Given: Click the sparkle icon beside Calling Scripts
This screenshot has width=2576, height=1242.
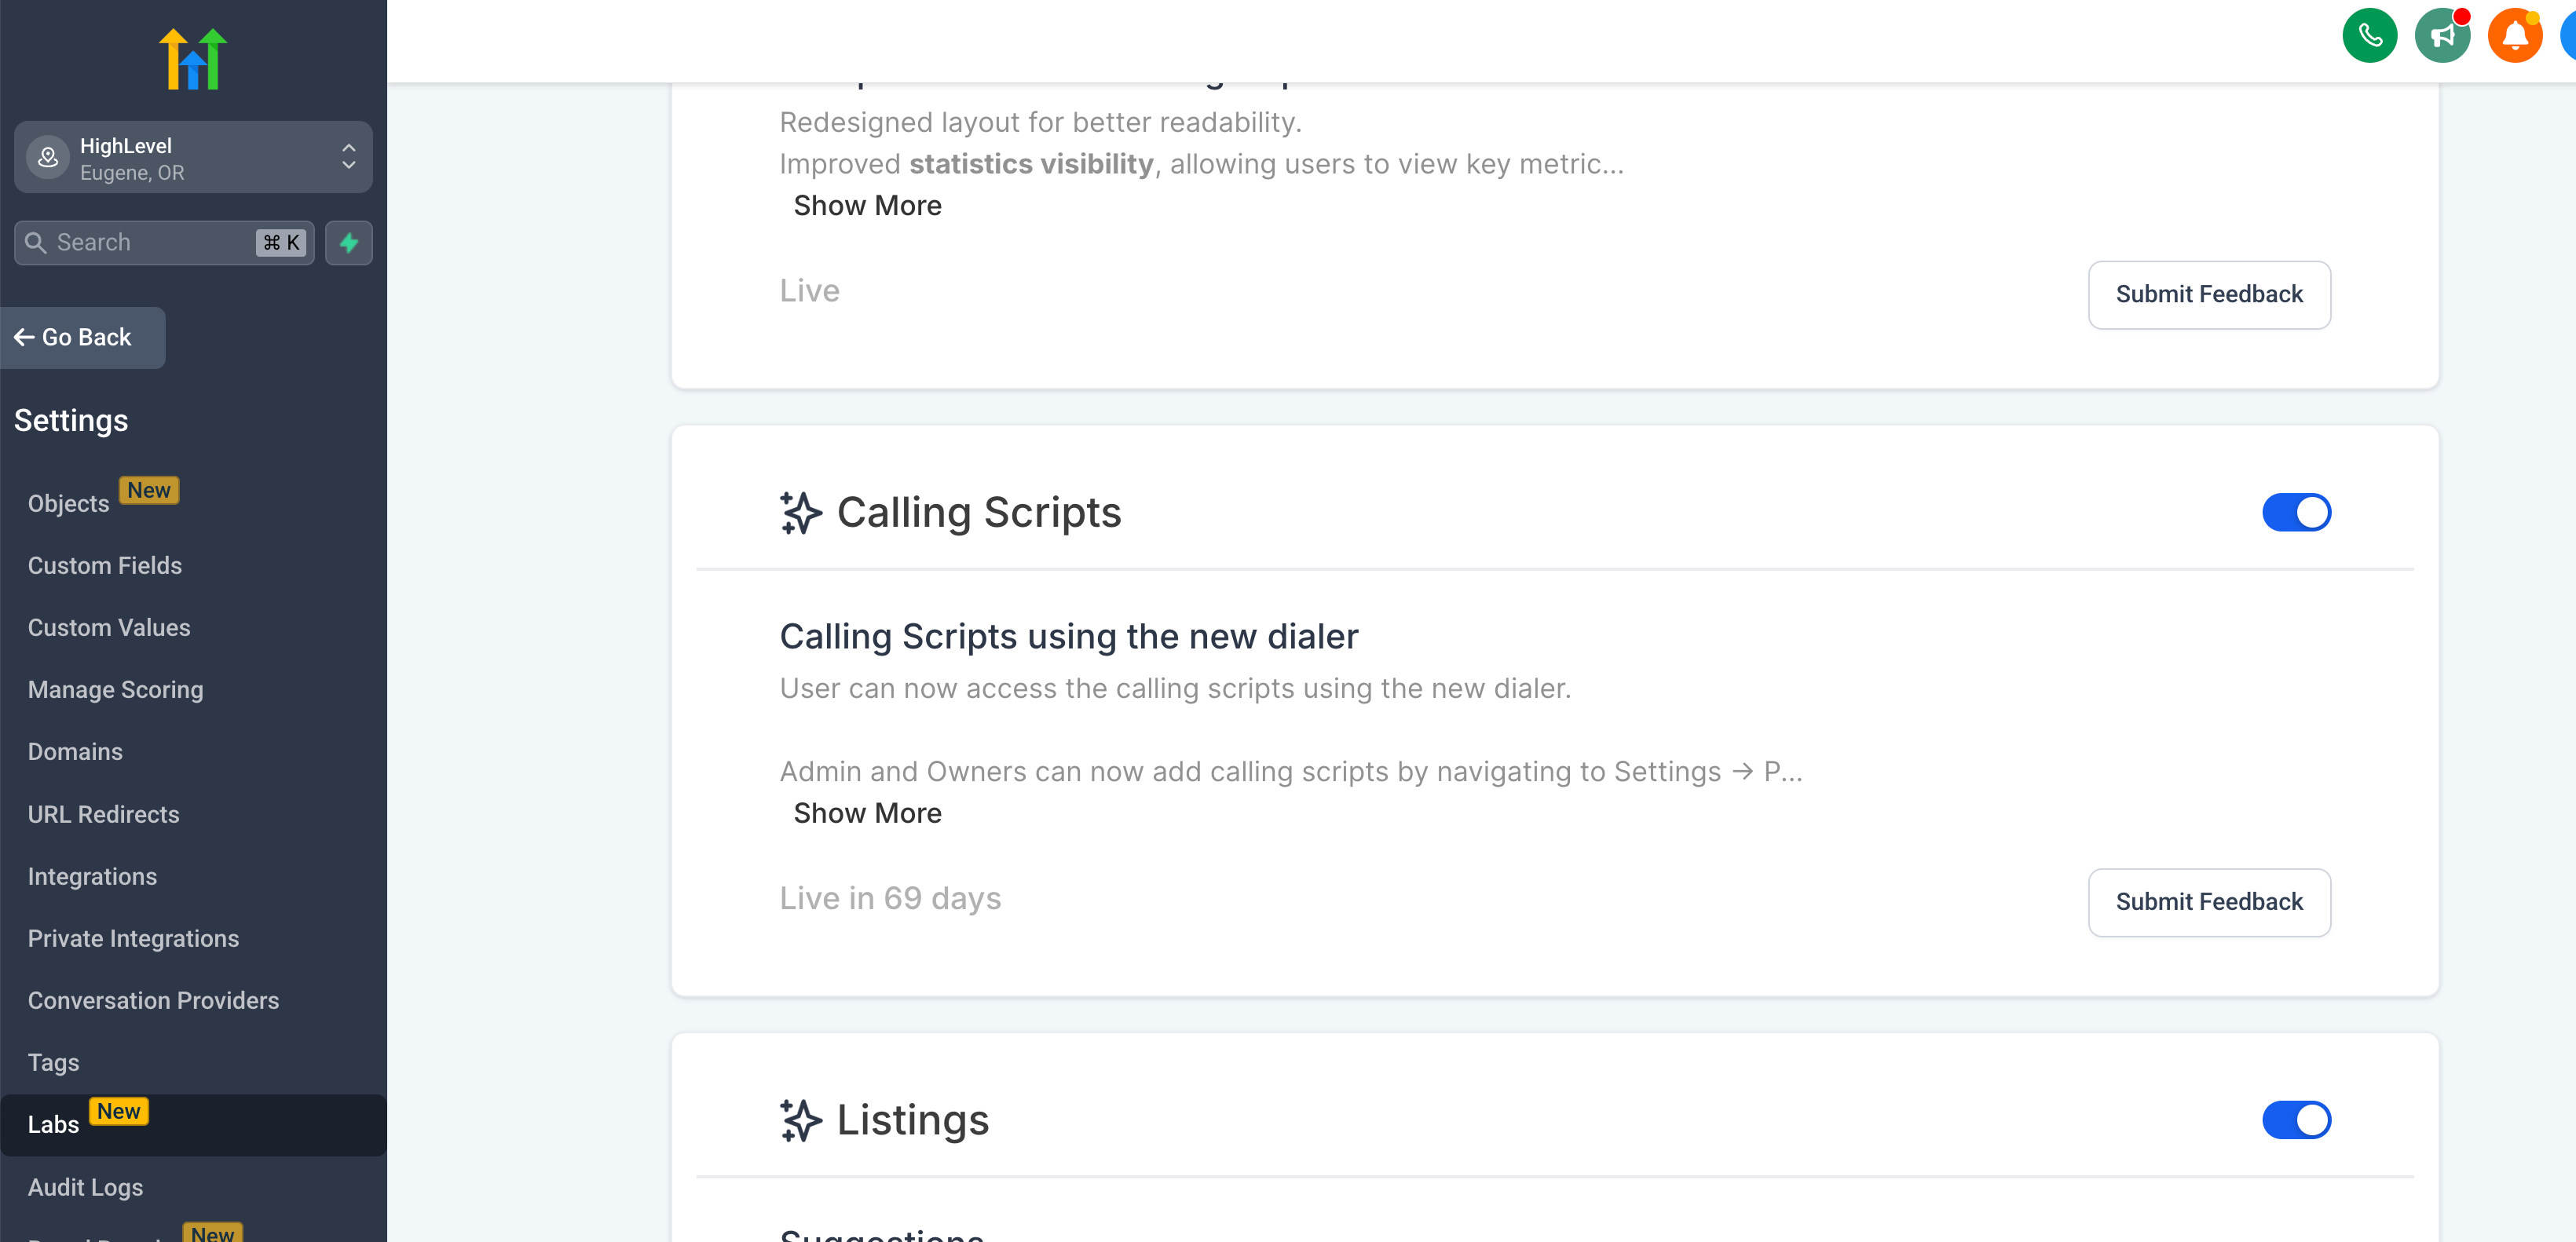Looking at the screenshot, I should coord(801,513).
